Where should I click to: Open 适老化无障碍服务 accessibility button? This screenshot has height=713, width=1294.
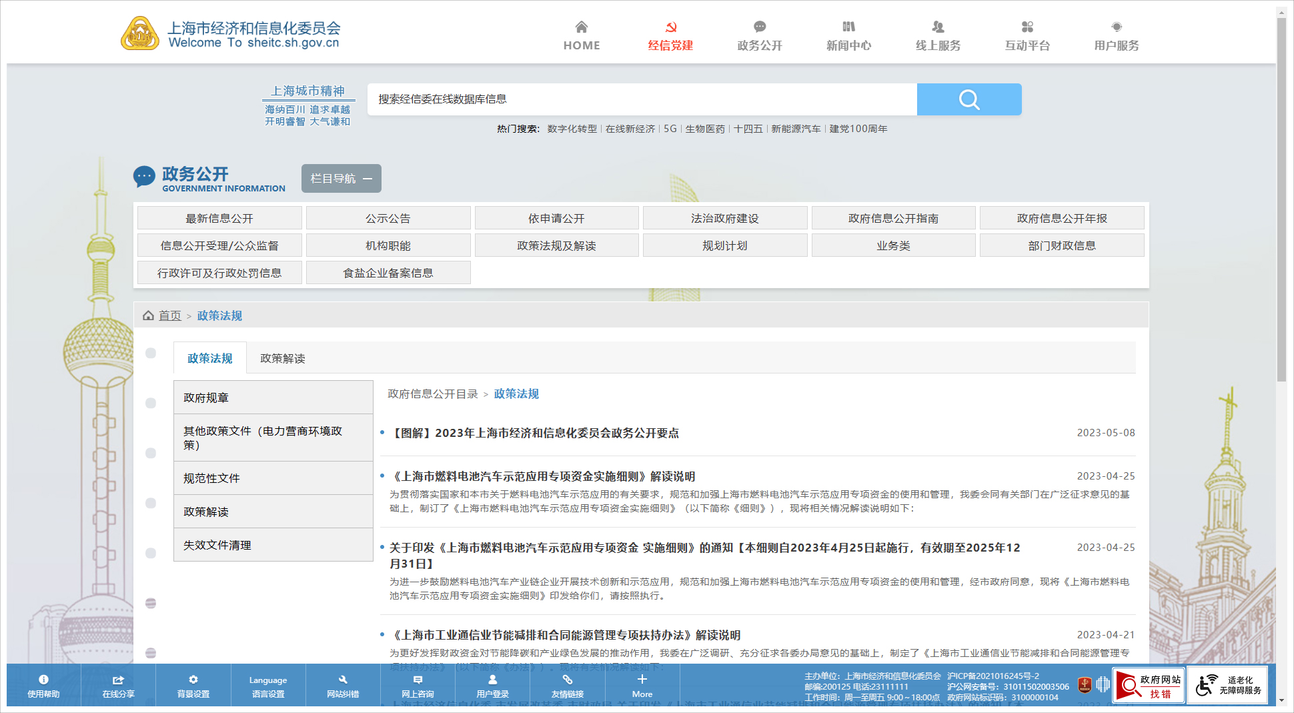[1227, 686]
